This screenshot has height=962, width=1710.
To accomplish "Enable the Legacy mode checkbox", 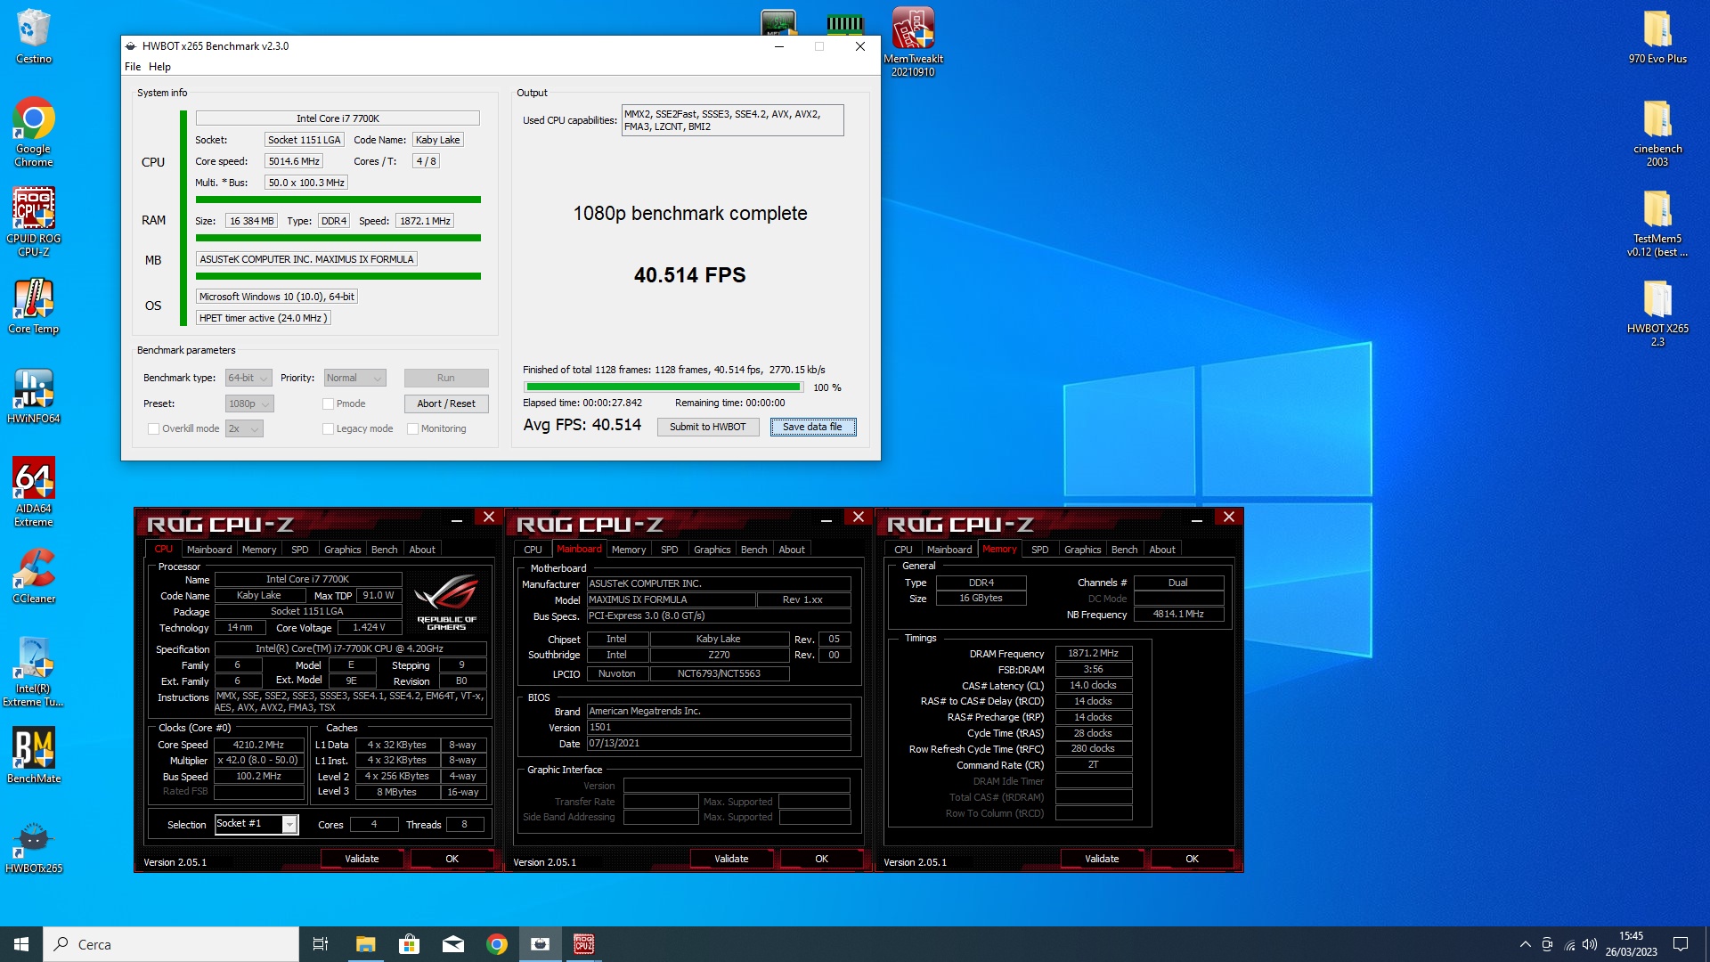I will coord(328,428).
